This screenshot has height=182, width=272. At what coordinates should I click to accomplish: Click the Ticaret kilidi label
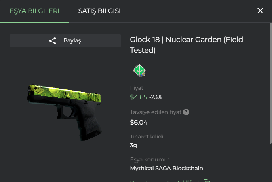pyautogui.click(x=147, y=136)
